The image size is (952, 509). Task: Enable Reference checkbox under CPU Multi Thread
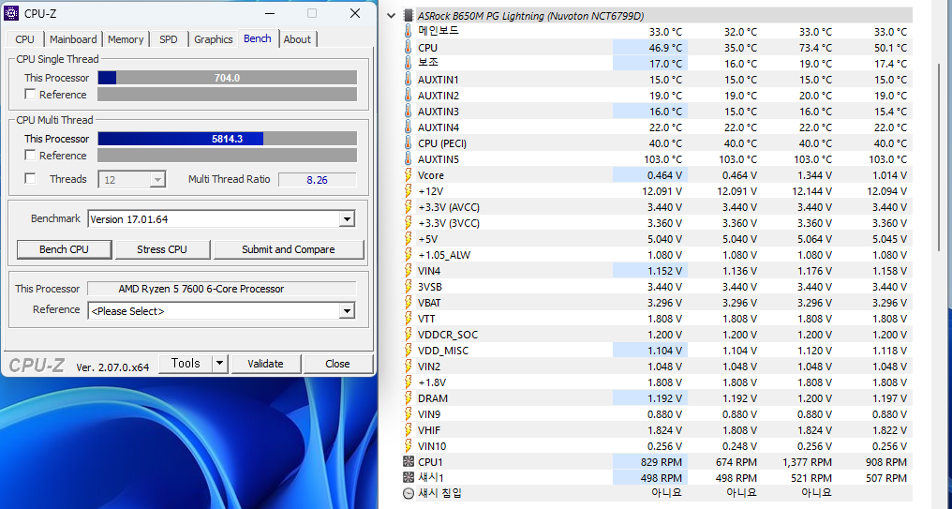pos(30,156)
